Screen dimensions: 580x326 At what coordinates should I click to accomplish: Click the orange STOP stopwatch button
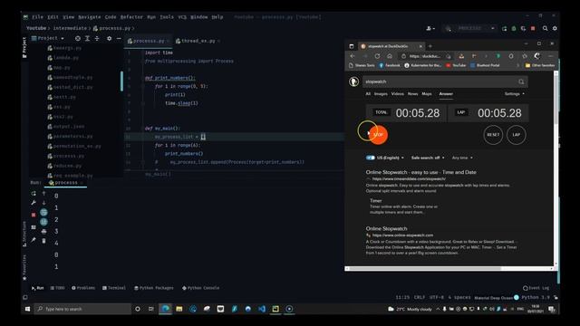tap(378, 135)
